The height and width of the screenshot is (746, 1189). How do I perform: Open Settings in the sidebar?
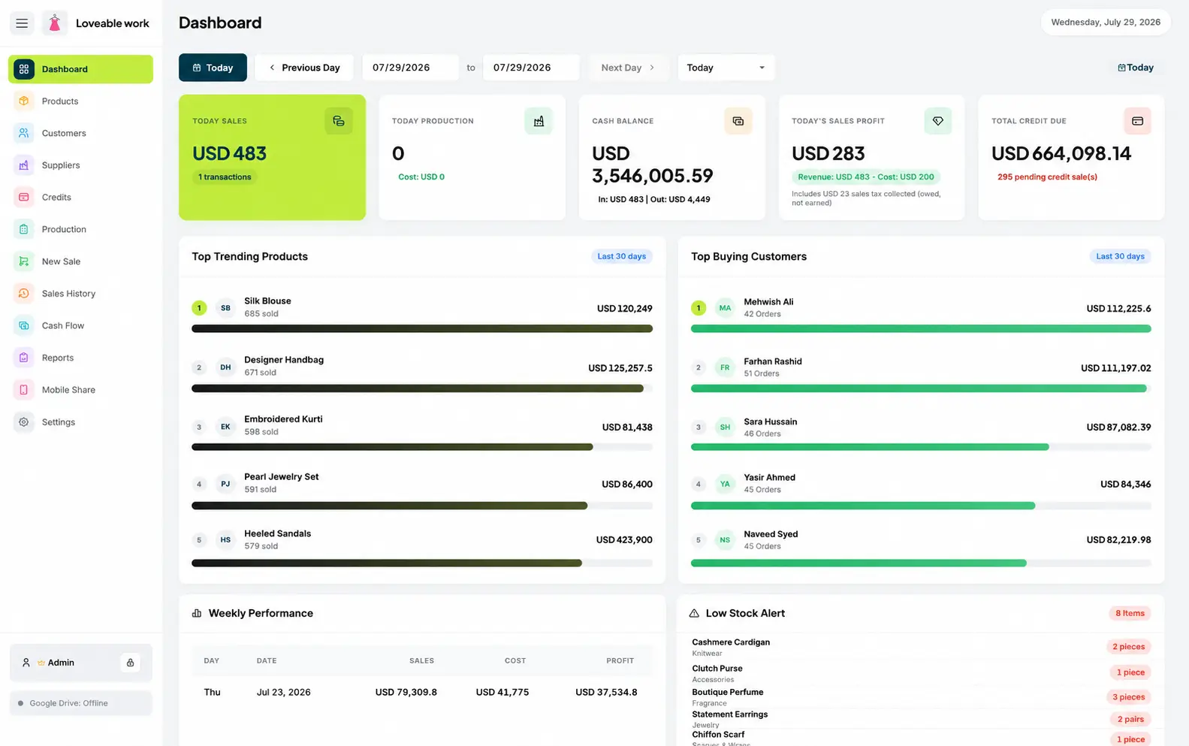[80, 422]
